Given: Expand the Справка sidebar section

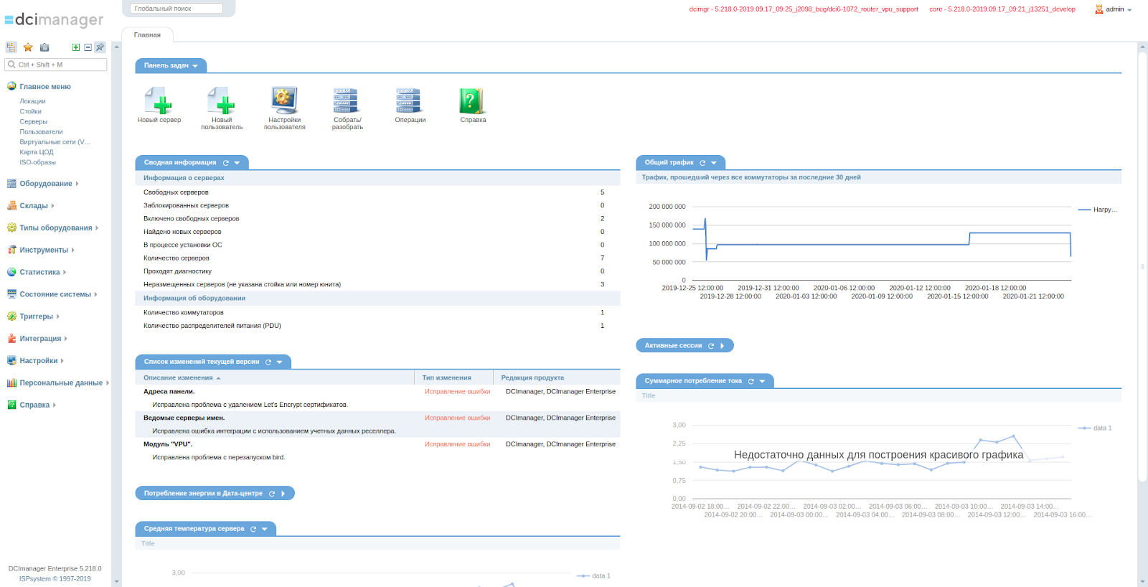Looking at the screenshot, I should tap(34, 405).
